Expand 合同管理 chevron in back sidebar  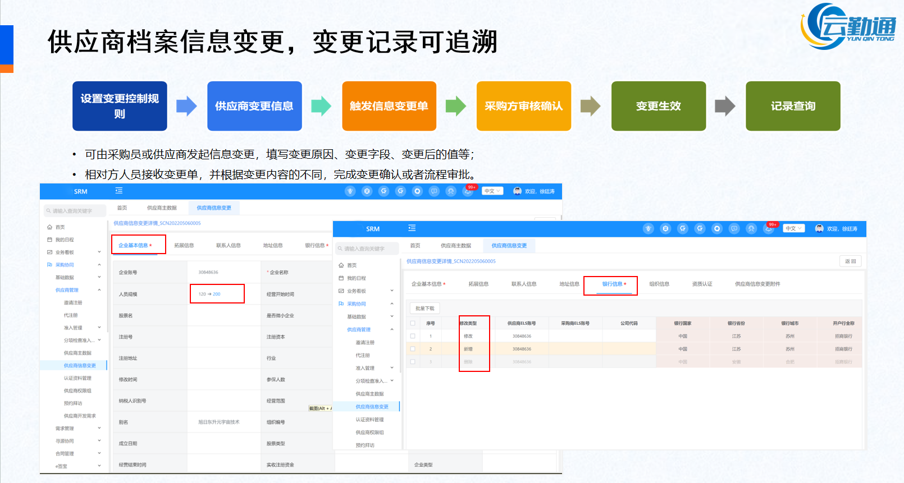[x=99, y=453]
